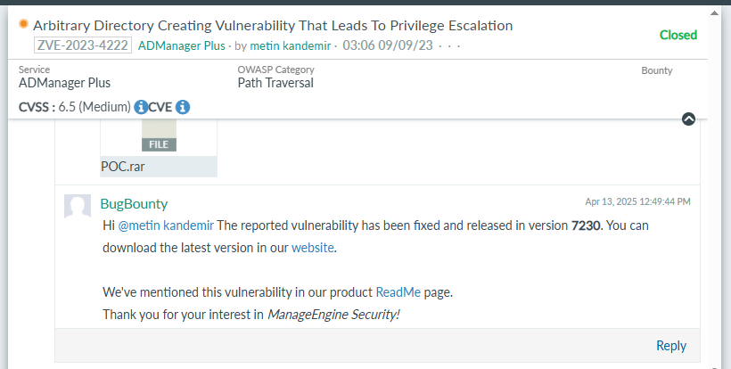Click the Closed status label
The image size is (731, 369).
678,35
